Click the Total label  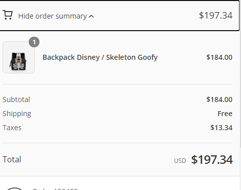click(x=12, y=159)
